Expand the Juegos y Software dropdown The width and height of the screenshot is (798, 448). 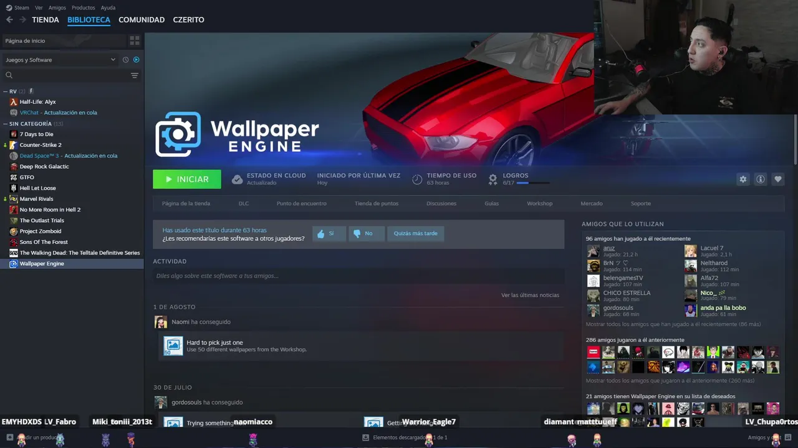point(60,60)
